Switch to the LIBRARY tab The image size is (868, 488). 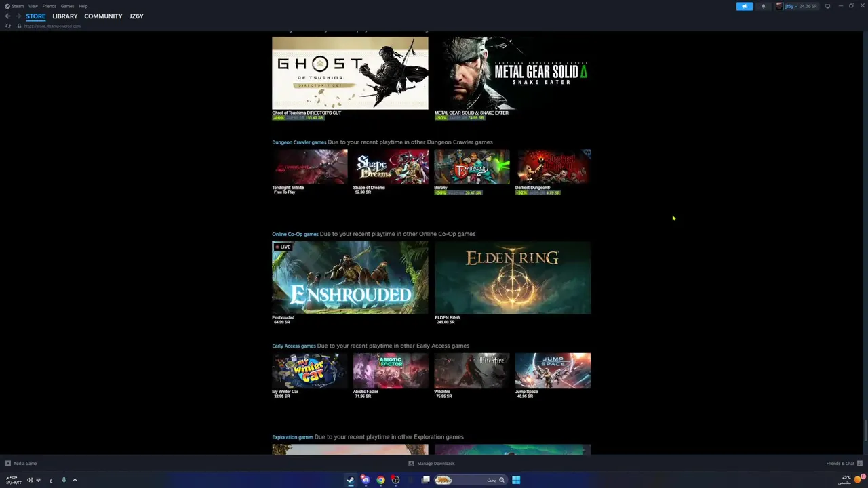[65, 16]
